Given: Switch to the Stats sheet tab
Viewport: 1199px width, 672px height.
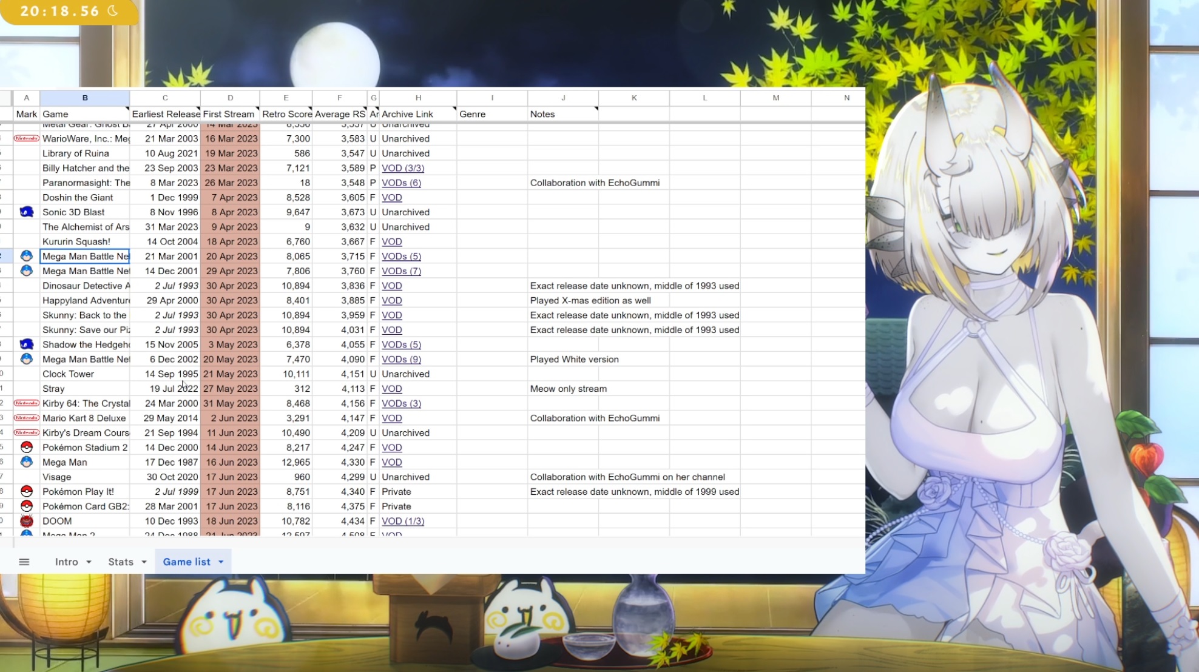Looking at the screenshot, I should tap(121, 562).
